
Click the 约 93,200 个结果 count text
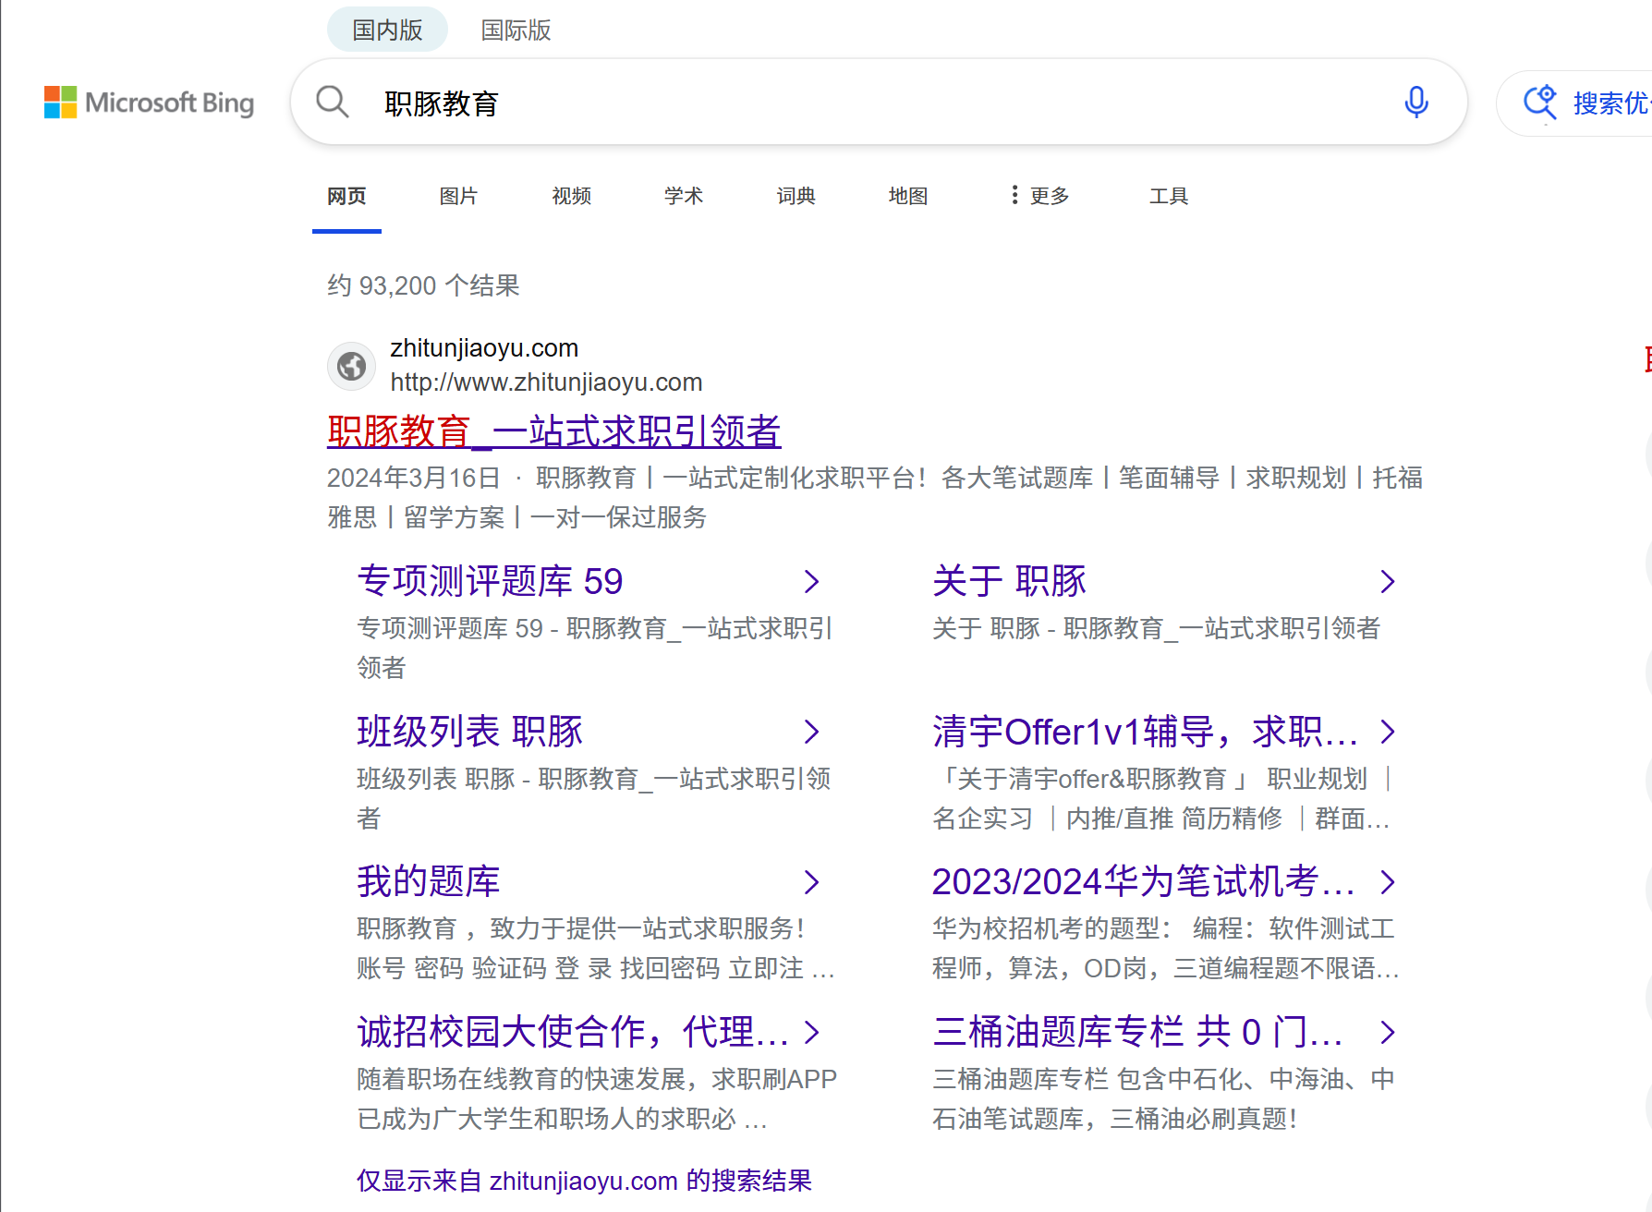coord(423,285)
